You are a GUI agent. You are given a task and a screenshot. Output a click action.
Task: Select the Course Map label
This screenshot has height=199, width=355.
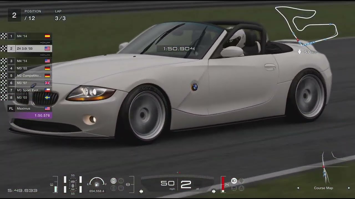323,188
